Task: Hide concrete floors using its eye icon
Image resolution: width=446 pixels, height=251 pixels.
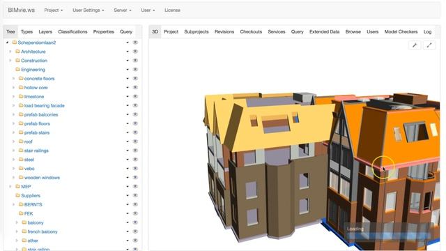Action: click(135, 79)
